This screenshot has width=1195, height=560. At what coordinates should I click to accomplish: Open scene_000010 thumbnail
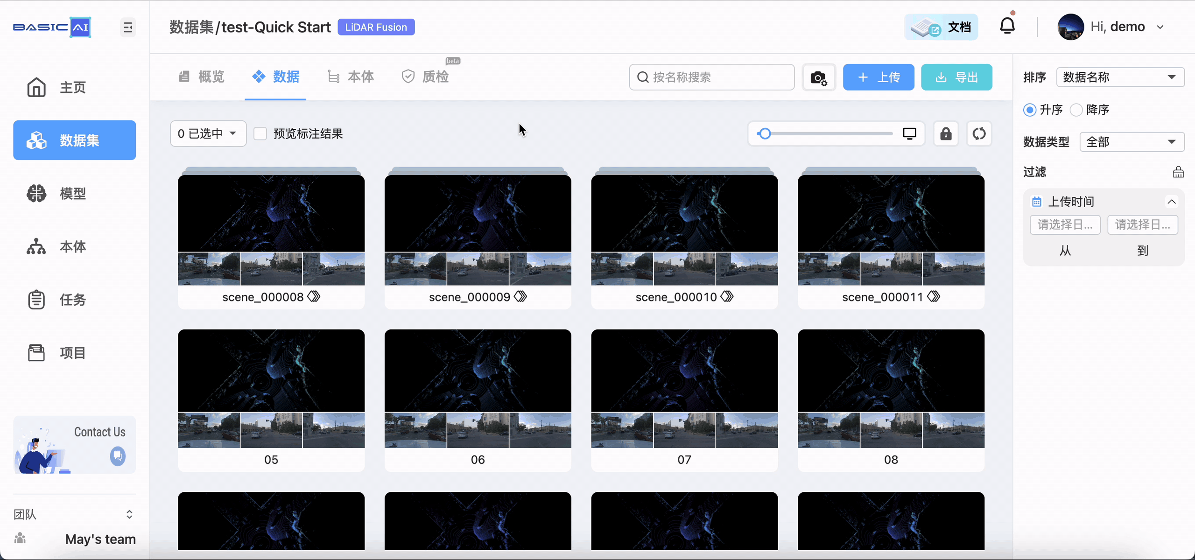tap(684, 230)
